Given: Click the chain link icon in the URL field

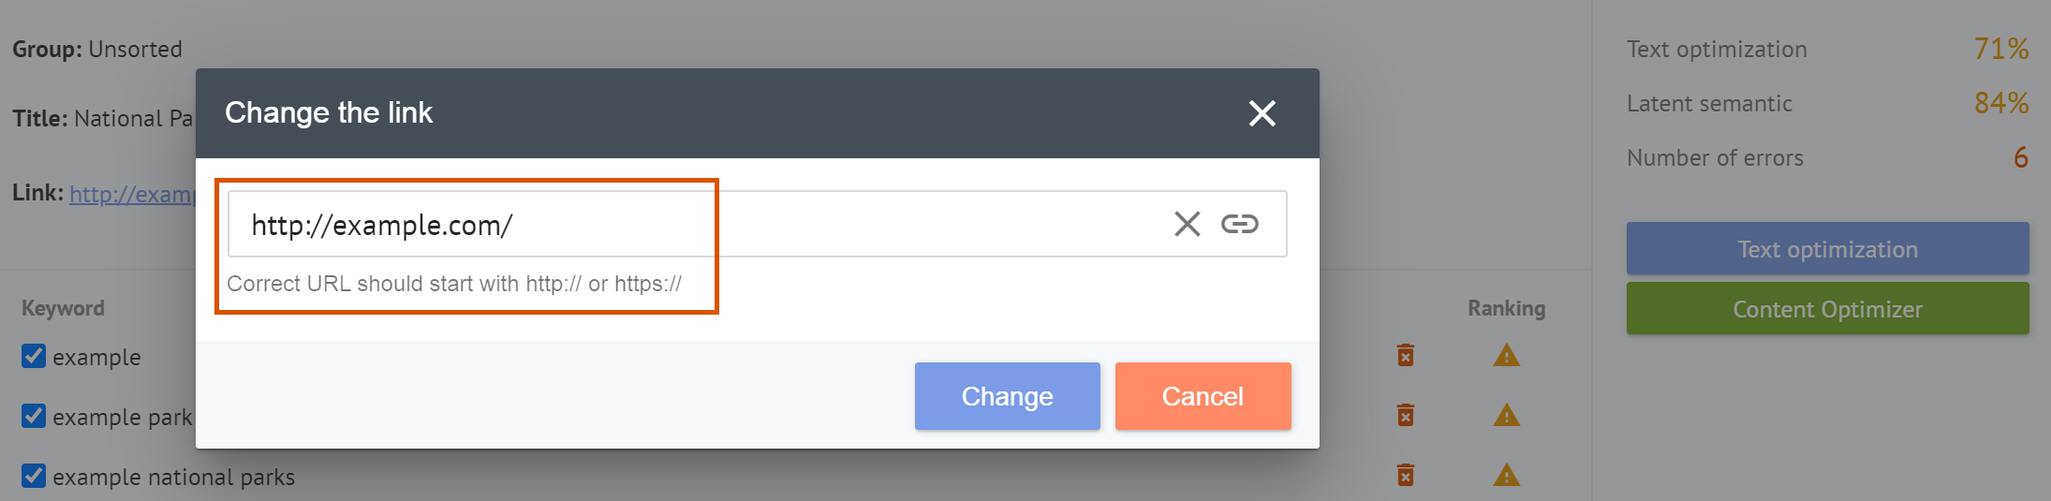Looking at the screenshot, I should click(x=1239, y=224).
